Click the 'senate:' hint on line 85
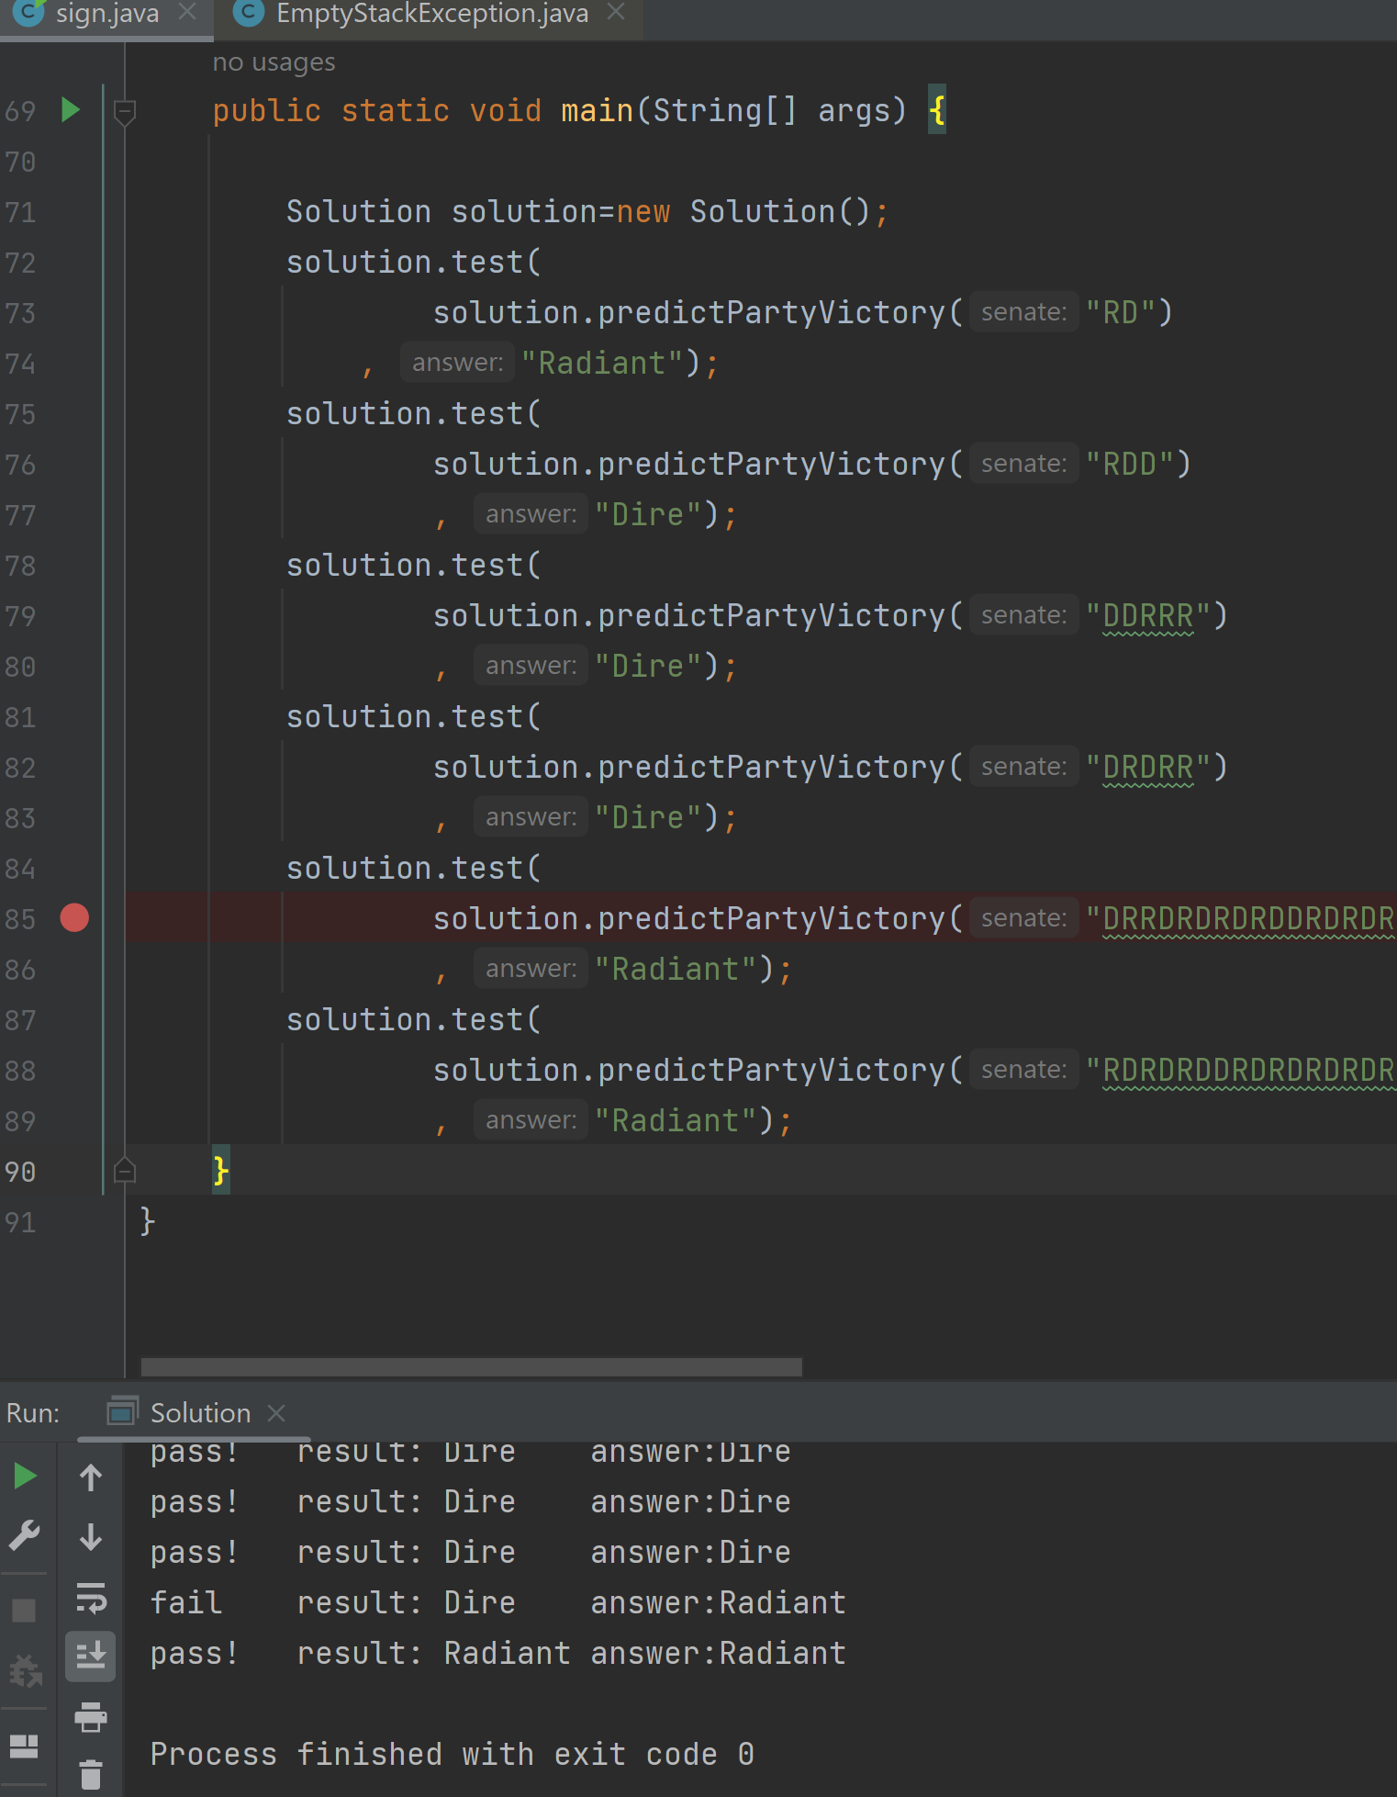The width and height of the screenshot is (1397, 1797). coord(1023,918)
